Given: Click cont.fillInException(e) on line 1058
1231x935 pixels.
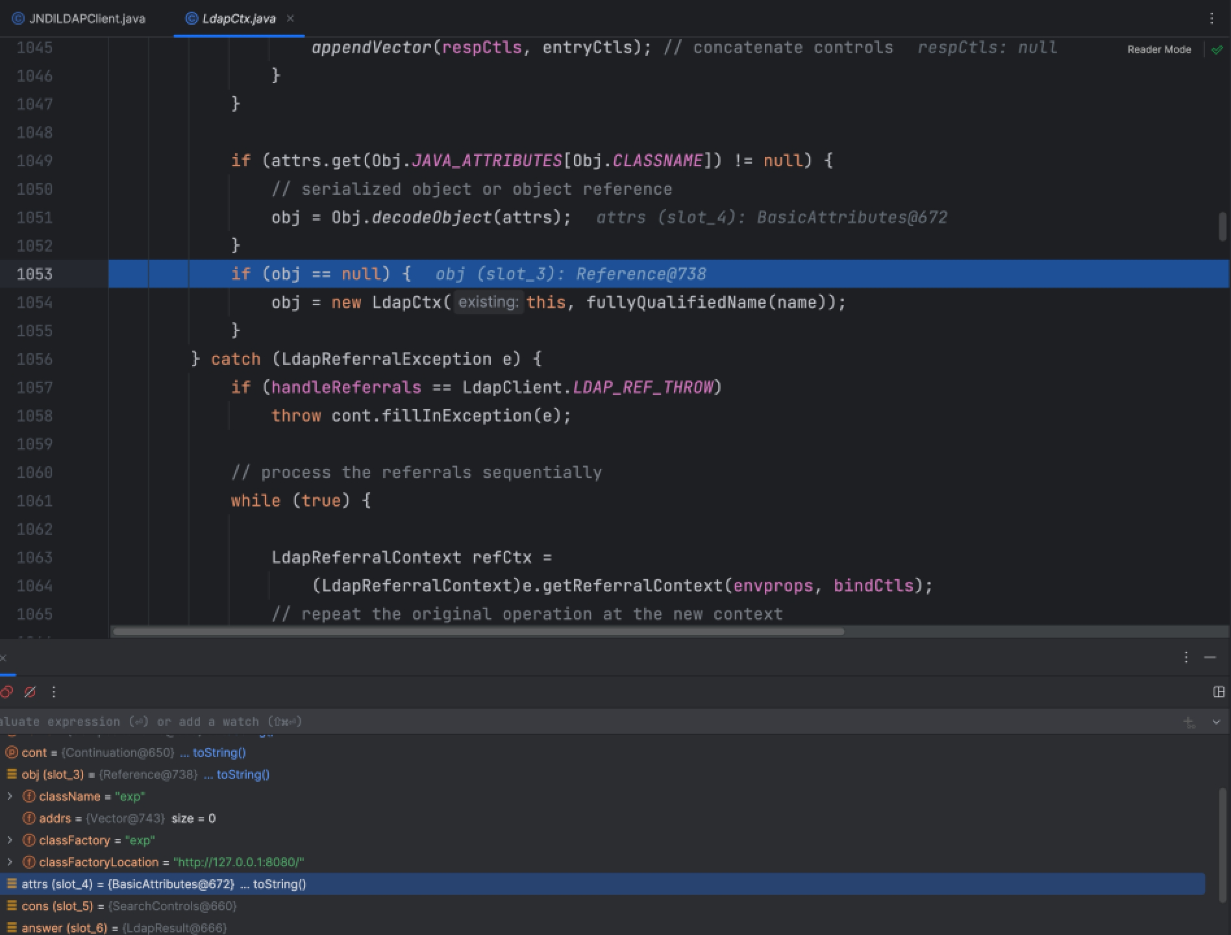Looking at the screenshot, I should pos(446,416).
